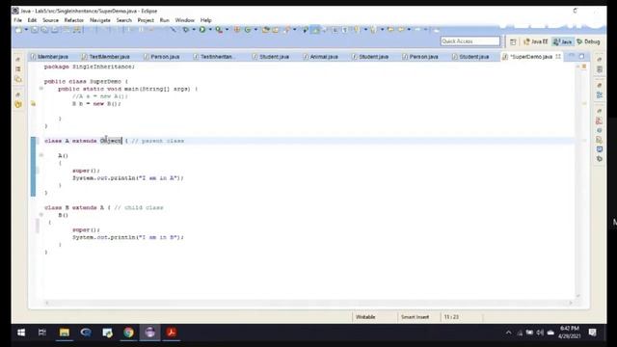Click the word Object in class A declaration
617x347 pixels.
click(111, 141)
